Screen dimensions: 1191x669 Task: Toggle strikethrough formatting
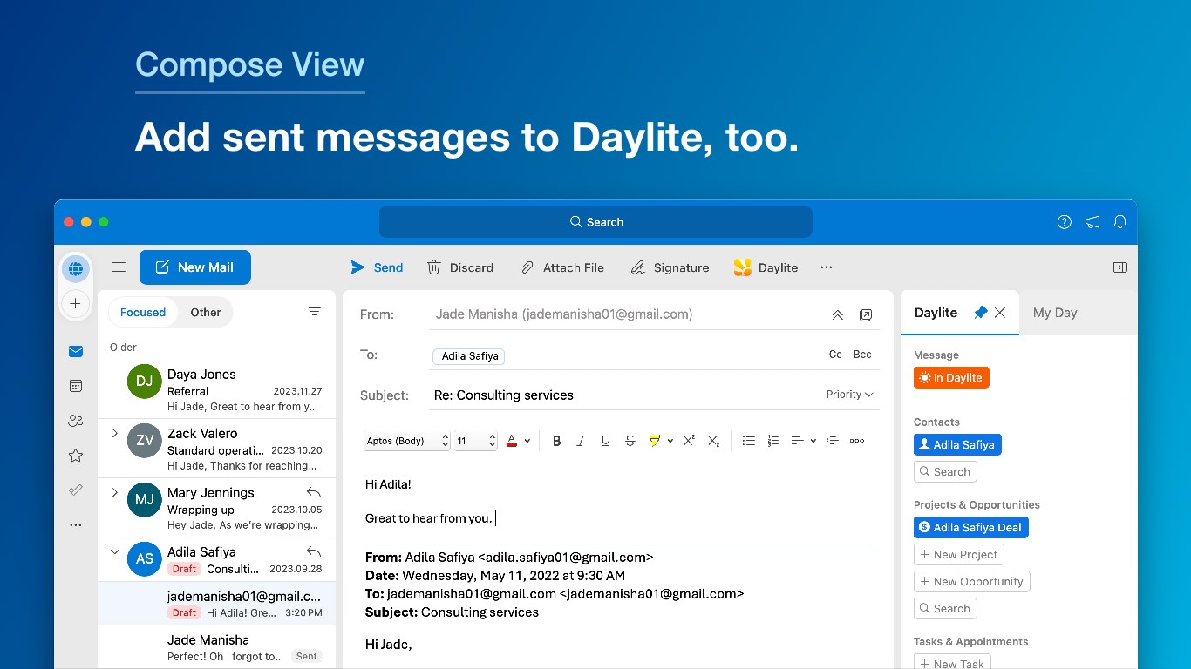(x=630, y=441)
